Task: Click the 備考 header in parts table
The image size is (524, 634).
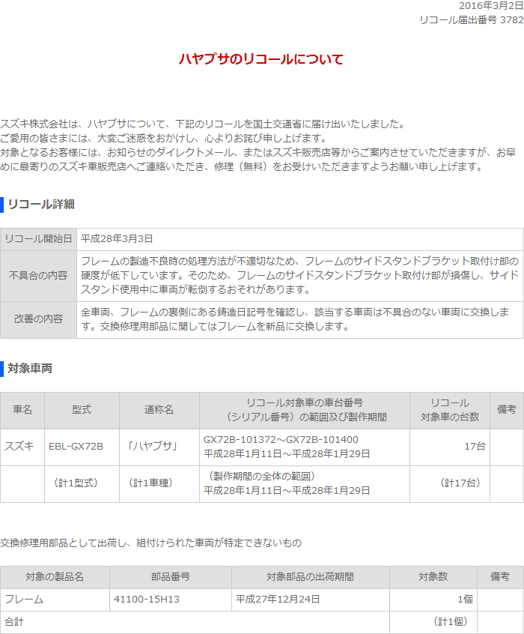Action: 500,577
